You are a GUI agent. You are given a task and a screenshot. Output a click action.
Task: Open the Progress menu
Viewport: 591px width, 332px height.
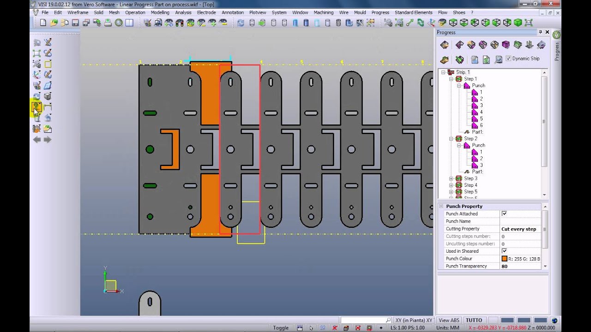coord(380,12)
